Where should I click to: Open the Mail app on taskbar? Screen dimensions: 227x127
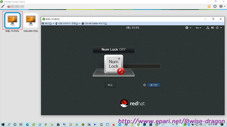(120, 124)
